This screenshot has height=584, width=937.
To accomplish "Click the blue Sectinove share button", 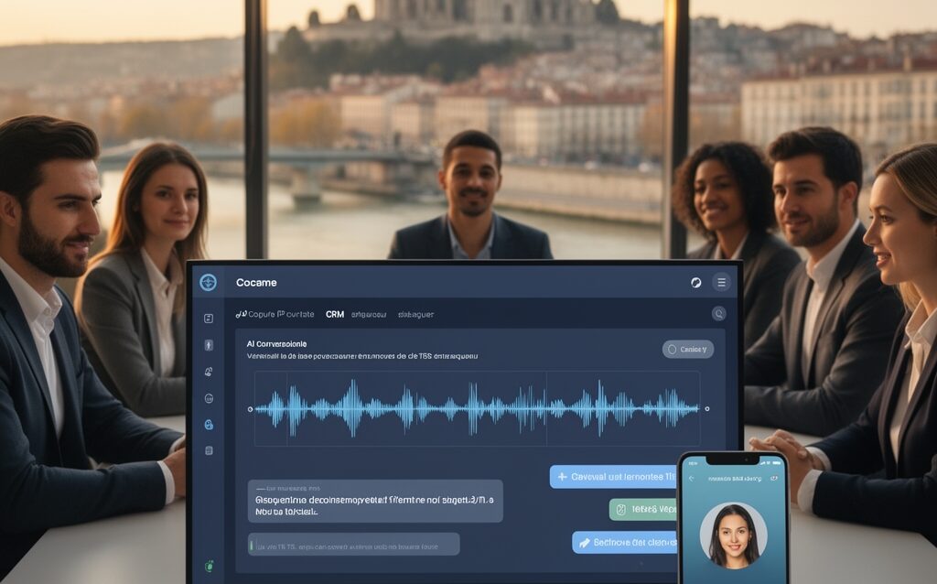I will [624, 542].
